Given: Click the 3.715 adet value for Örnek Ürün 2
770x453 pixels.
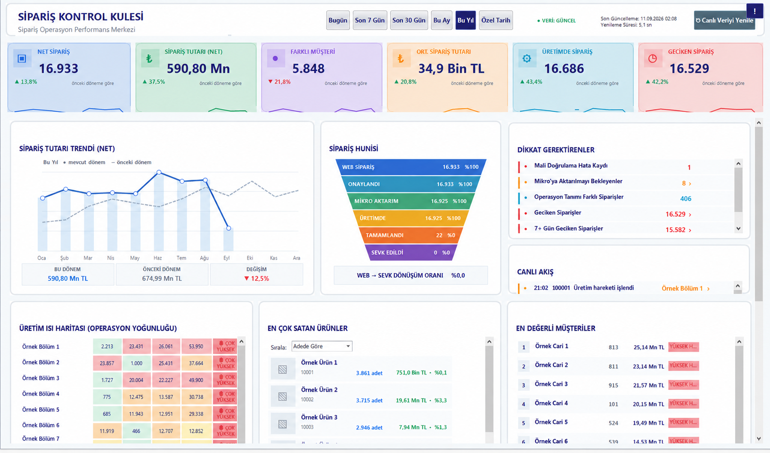Looking at the screenshot, I should click(x=369, y=400).
